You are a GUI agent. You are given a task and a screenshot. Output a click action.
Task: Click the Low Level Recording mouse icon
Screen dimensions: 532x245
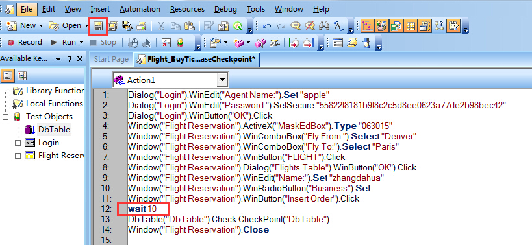pos(133,43)
